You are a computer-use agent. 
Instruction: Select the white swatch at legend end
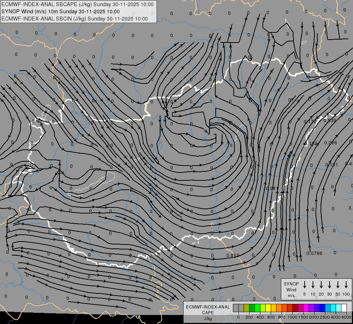click(x=344, y=308)
